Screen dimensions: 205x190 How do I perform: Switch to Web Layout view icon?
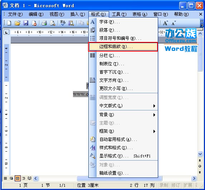tap(11, 178)
